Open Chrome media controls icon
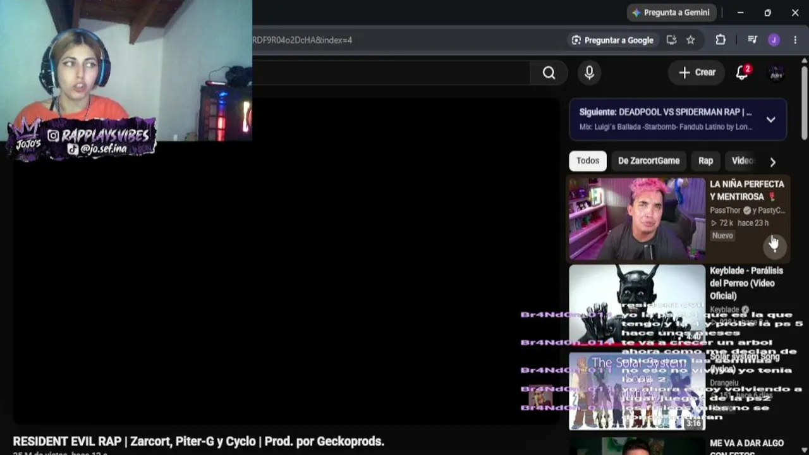 752,40
